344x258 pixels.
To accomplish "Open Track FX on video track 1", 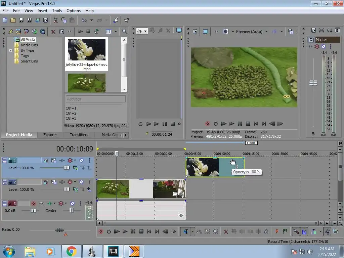I will (x=70, y=161).
